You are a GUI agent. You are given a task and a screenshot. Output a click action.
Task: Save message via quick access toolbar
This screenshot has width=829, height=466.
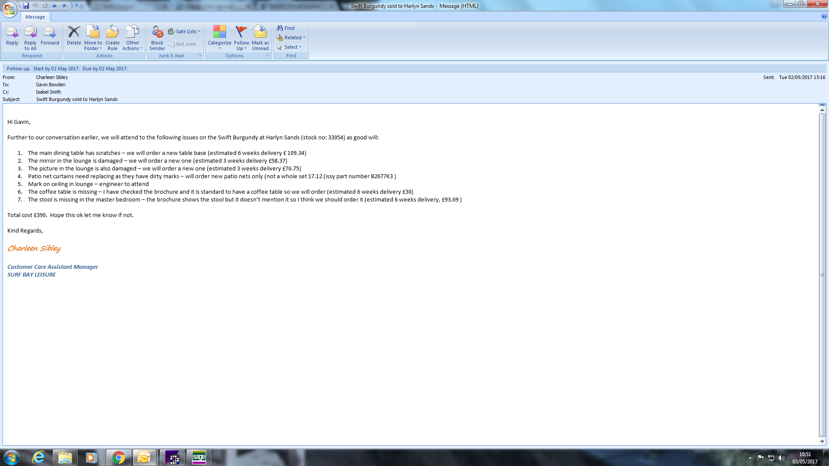[x=26, y=6]
